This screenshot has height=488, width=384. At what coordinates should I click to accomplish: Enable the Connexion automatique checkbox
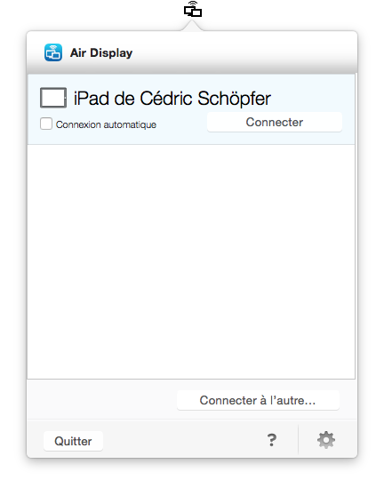tap(46, 124)
